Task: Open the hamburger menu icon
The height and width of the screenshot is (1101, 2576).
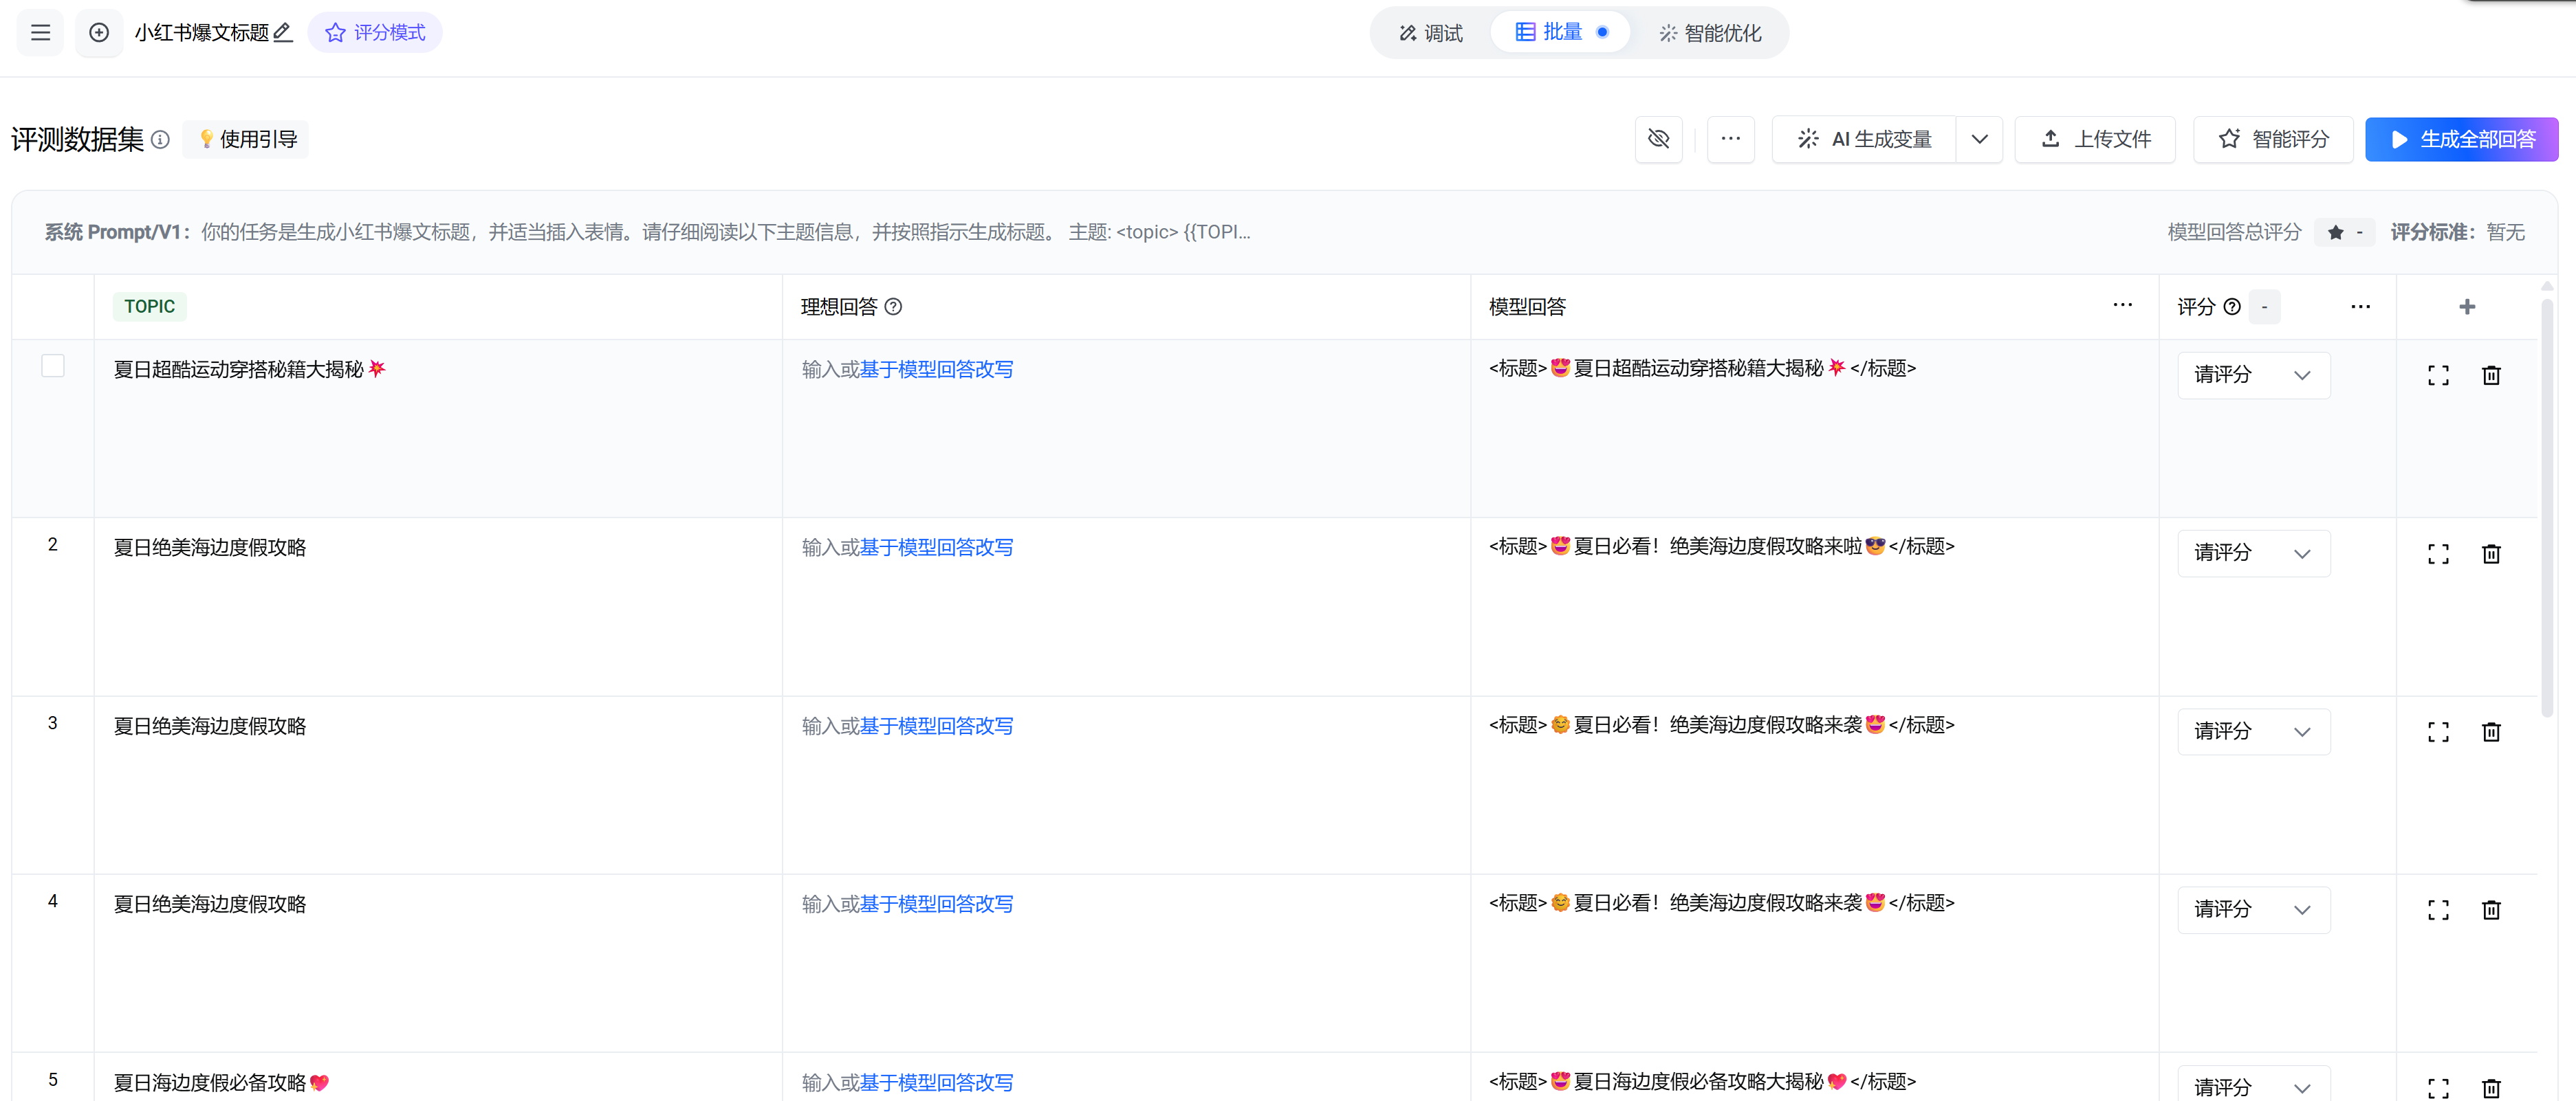Action: coord(40,33)
